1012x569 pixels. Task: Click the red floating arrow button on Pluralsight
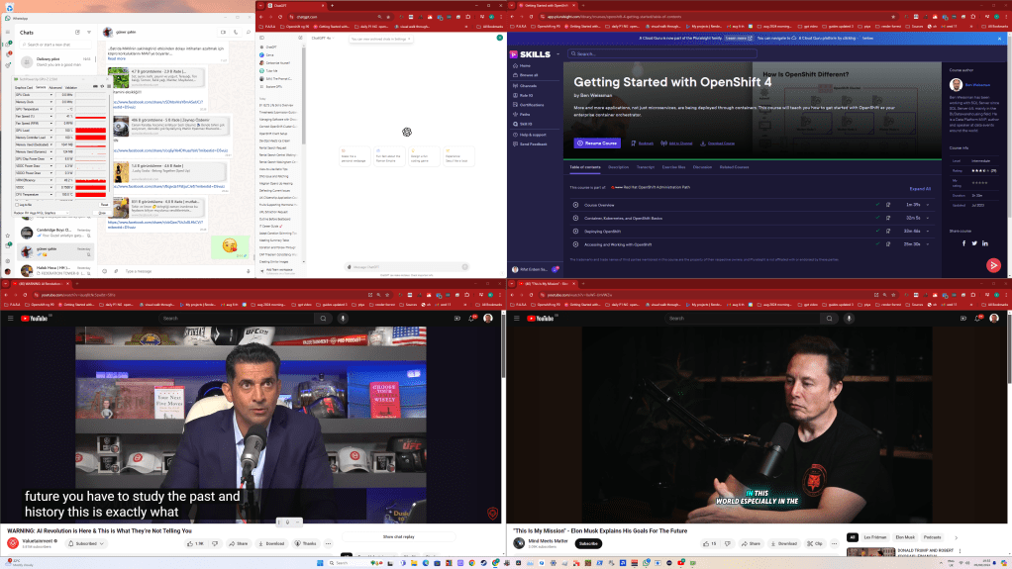tap(993, 265)
